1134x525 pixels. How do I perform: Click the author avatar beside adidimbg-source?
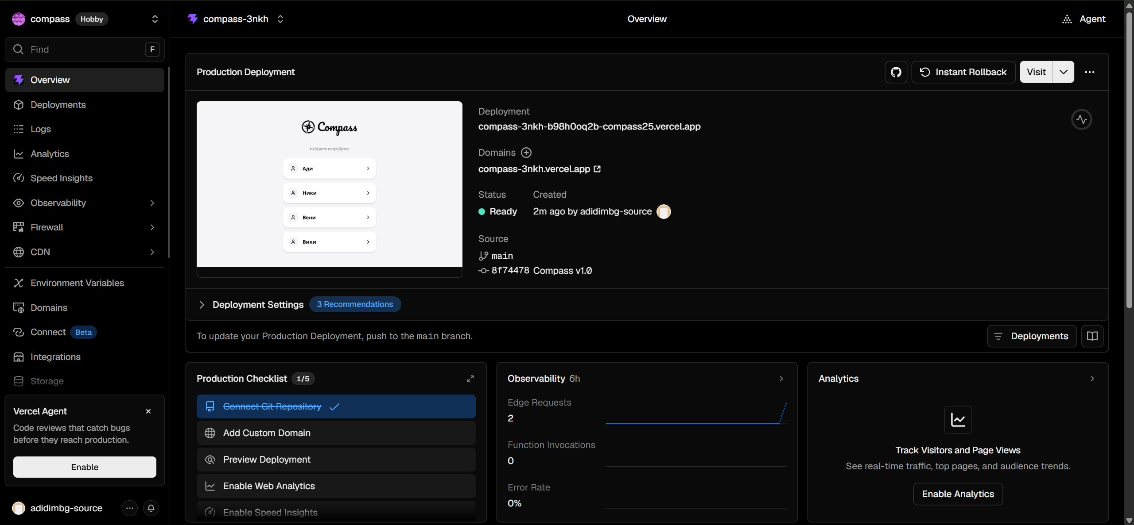coord(664,211)
